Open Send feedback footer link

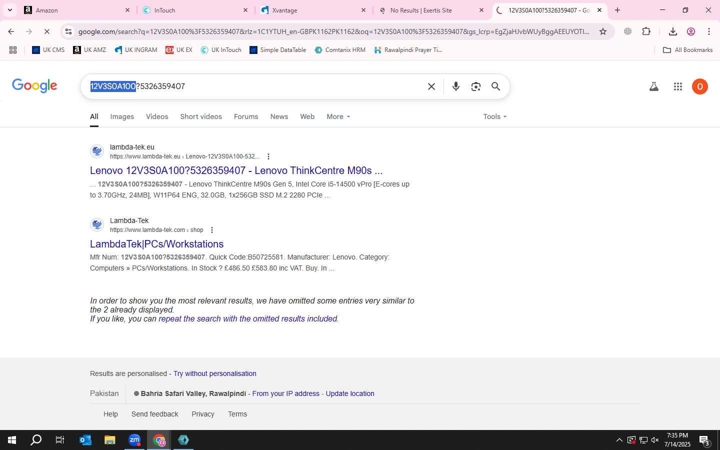[x=154, y=414]
